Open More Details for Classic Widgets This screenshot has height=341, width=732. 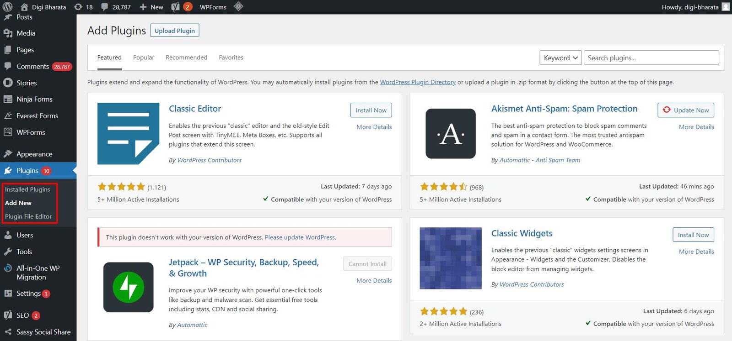(696, 252)
